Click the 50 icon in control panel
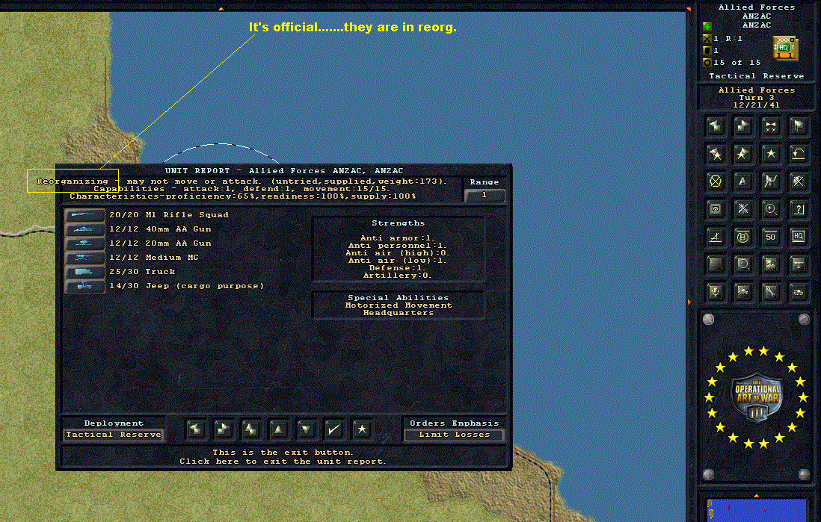 [771, 237]
